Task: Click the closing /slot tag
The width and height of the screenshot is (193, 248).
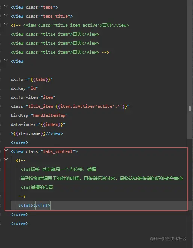Action: point(42,206)
